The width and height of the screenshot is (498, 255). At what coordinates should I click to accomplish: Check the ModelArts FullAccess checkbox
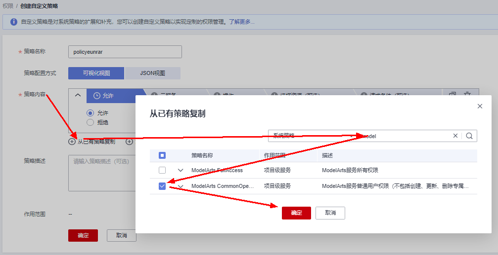coord(162,170)
